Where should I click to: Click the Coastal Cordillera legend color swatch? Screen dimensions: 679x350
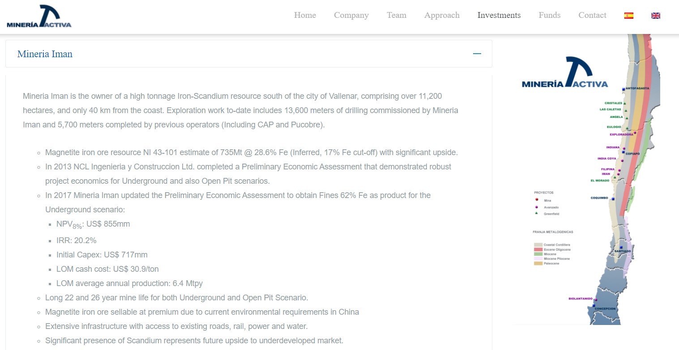(538, 245)
